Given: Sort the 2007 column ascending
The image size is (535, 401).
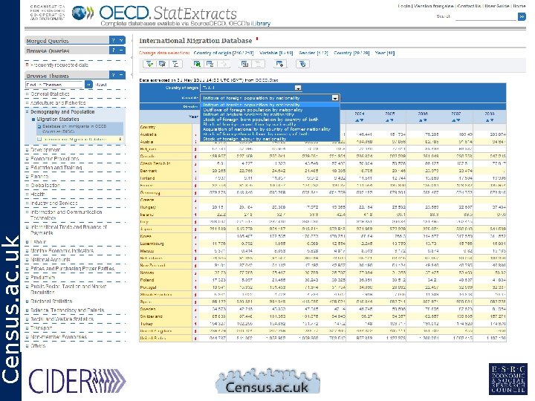Looking at the screenshot, I should (x=454, y=120).
